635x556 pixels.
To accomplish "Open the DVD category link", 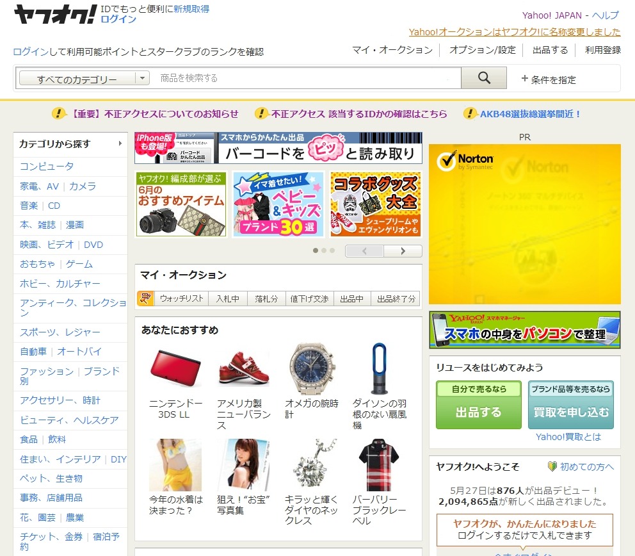I will [x=93, y=245].
